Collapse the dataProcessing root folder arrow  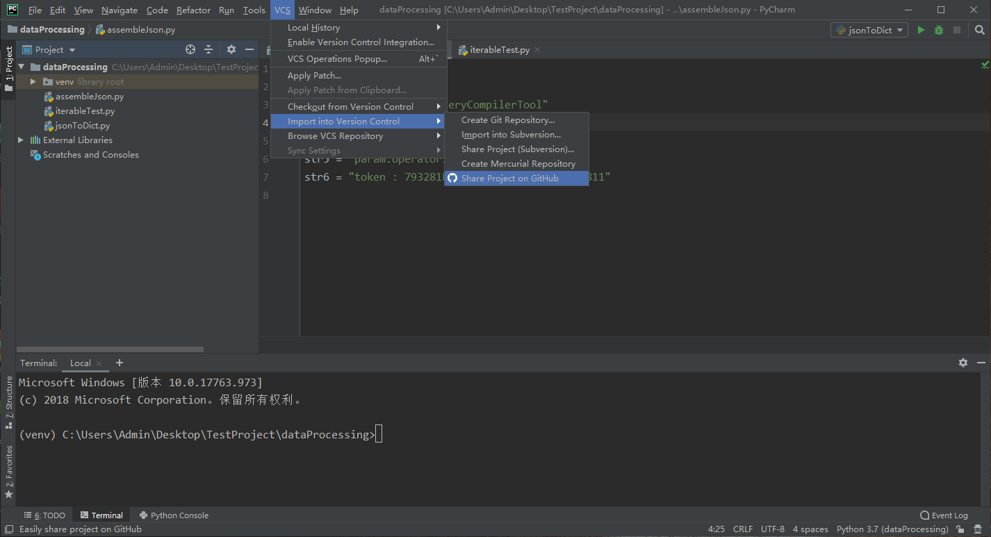[22, 67]
